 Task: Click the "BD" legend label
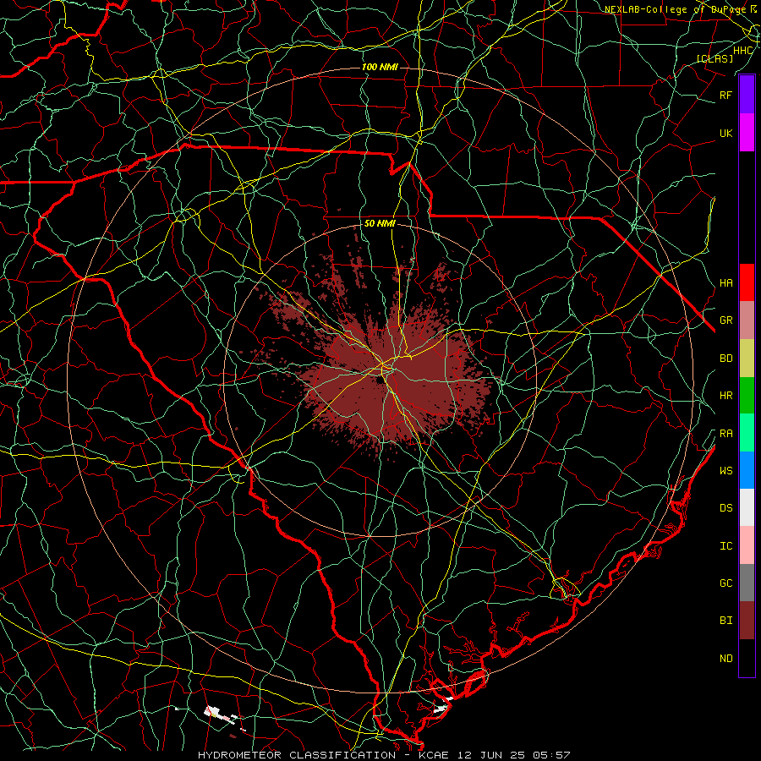(725, 359)
